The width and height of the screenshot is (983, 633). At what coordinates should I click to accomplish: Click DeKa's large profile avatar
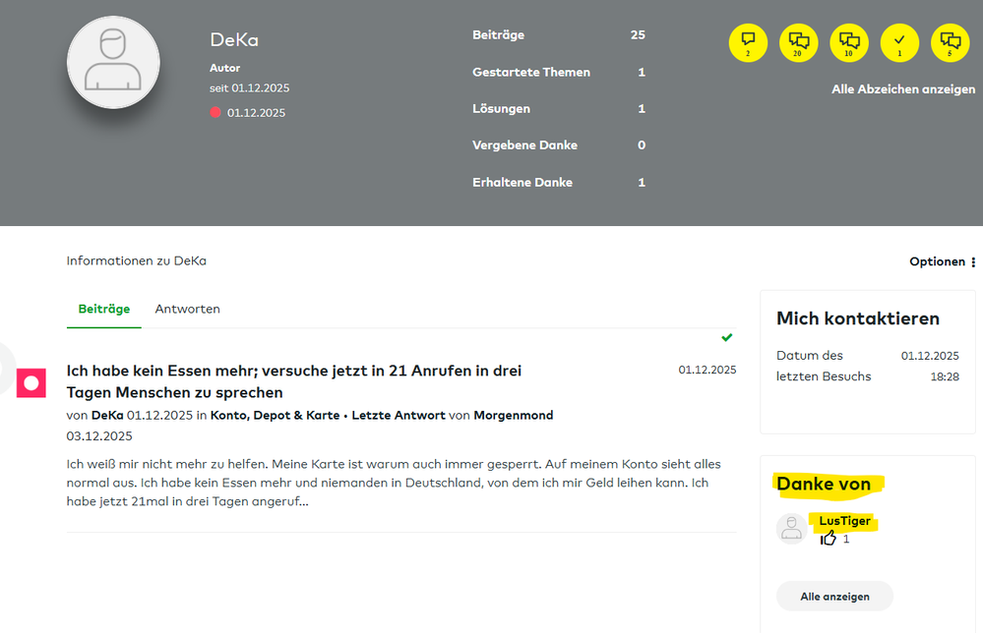113,61
